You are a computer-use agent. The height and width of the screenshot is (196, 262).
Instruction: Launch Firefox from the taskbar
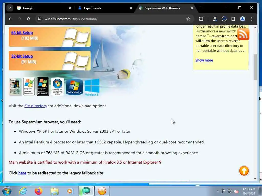coord(38,191)
